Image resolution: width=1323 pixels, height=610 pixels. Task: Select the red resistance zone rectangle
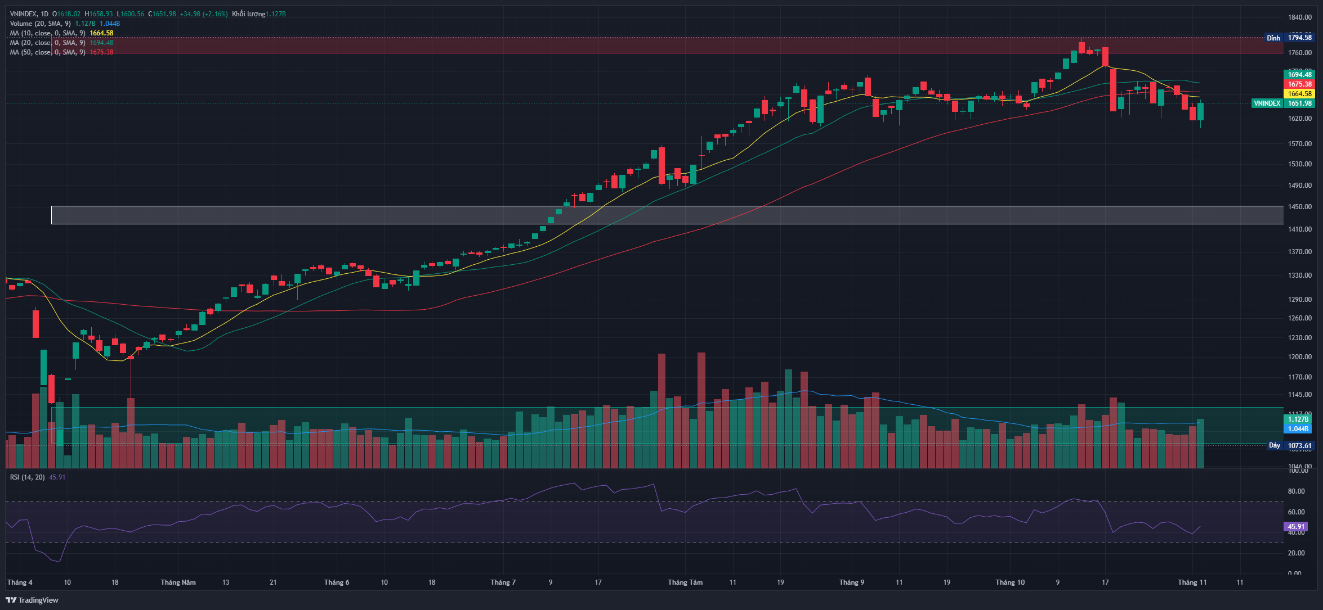[563, 46]
